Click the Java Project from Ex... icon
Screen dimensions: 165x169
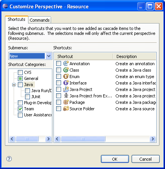[66, 95]
